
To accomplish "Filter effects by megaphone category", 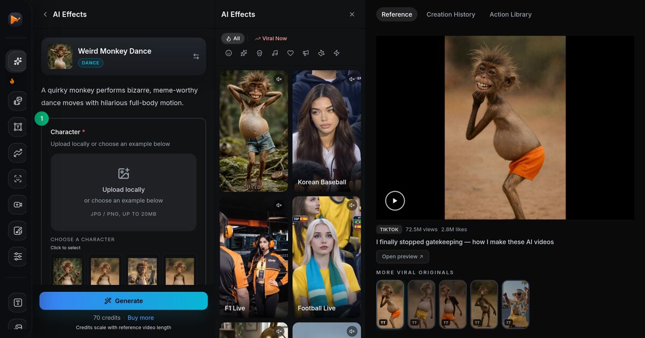I will 306,53.
